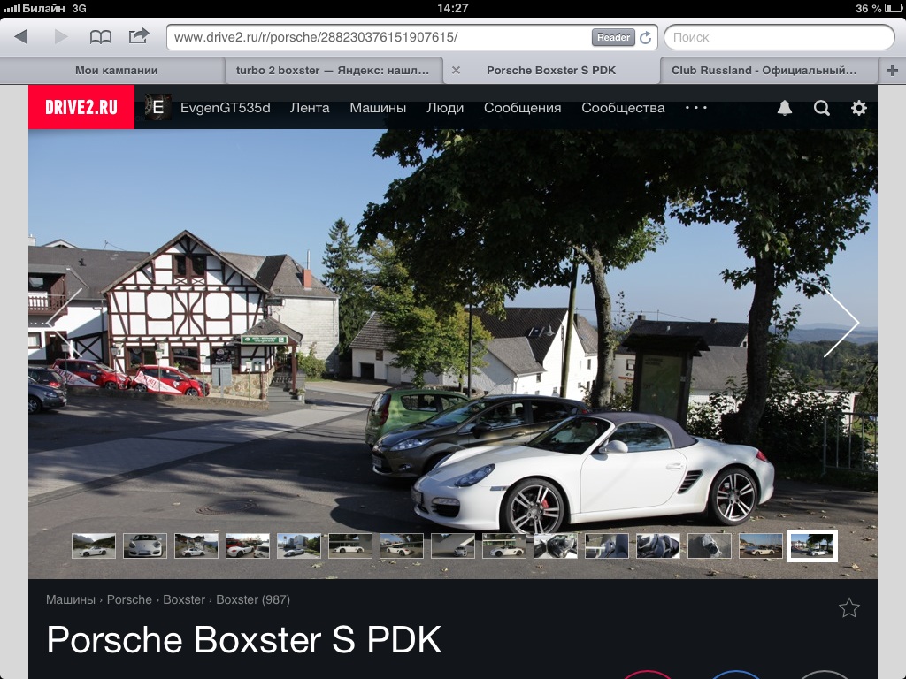This screenshot has height=679, width=906.
Task: Select seventh gallery thumbnail
Action: (x=402, y=545)
